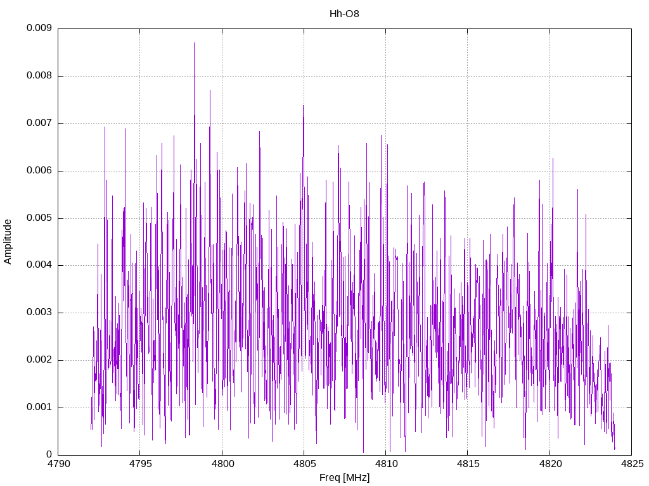649x486 pixels.
Task: Click the 4795 x-axis tick label
Action: click(x=140, y=464)
